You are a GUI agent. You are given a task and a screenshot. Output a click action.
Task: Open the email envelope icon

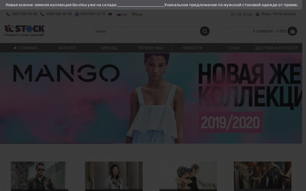pos(110,14)
